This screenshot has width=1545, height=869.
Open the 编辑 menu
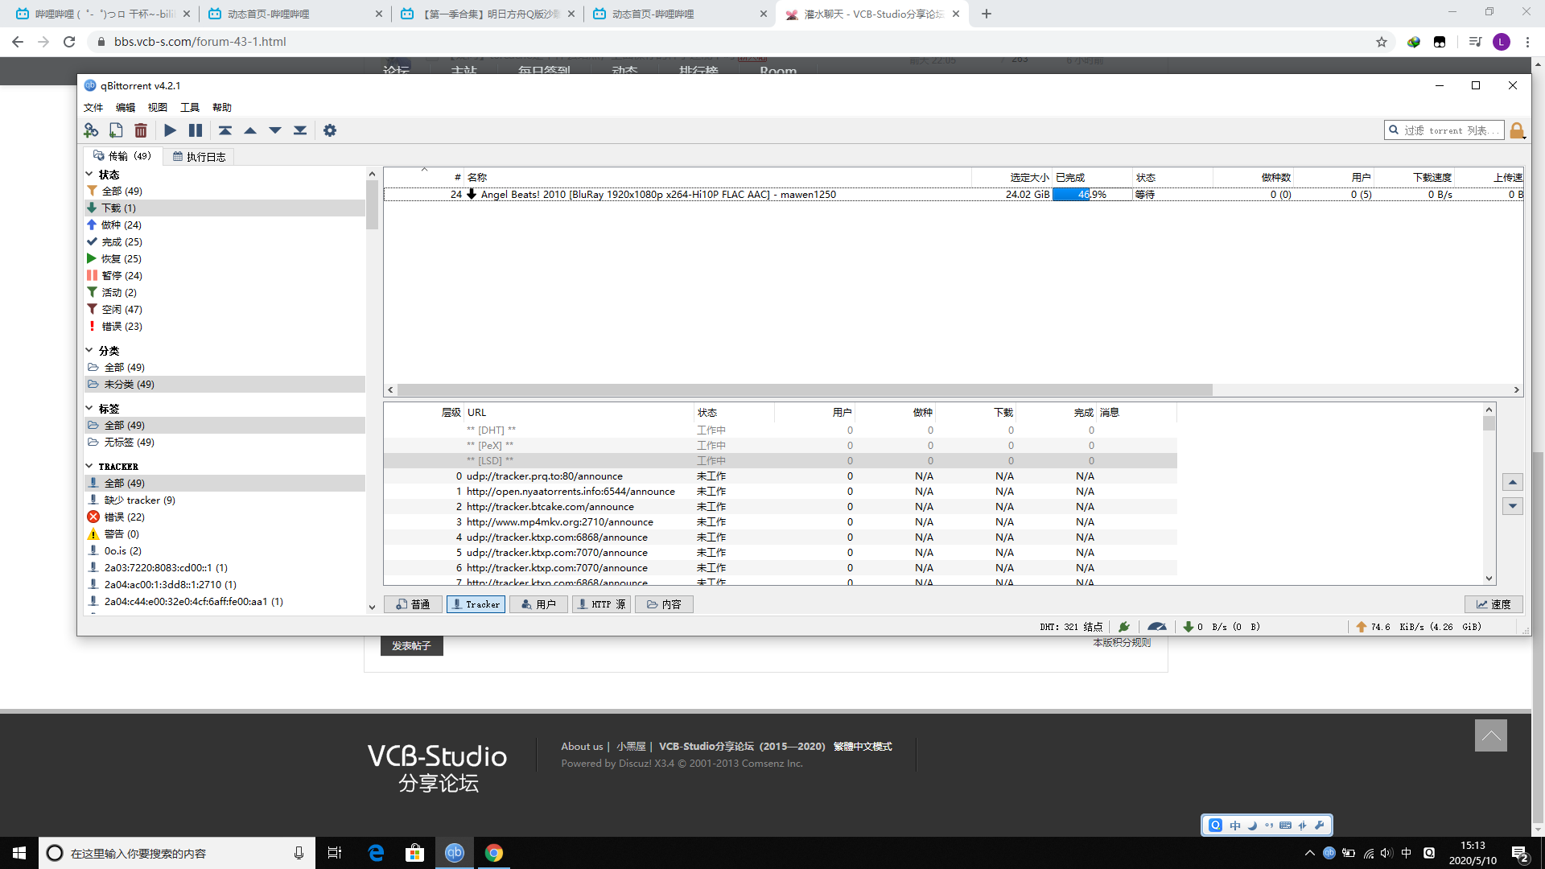point(126,107)
